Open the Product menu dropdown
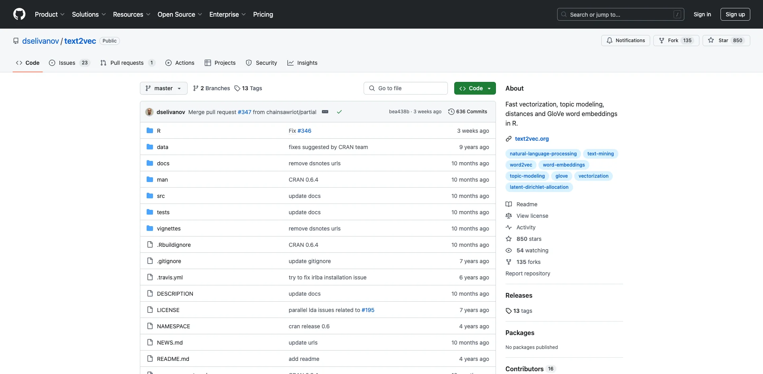The image size is (763, 374). 50,14
